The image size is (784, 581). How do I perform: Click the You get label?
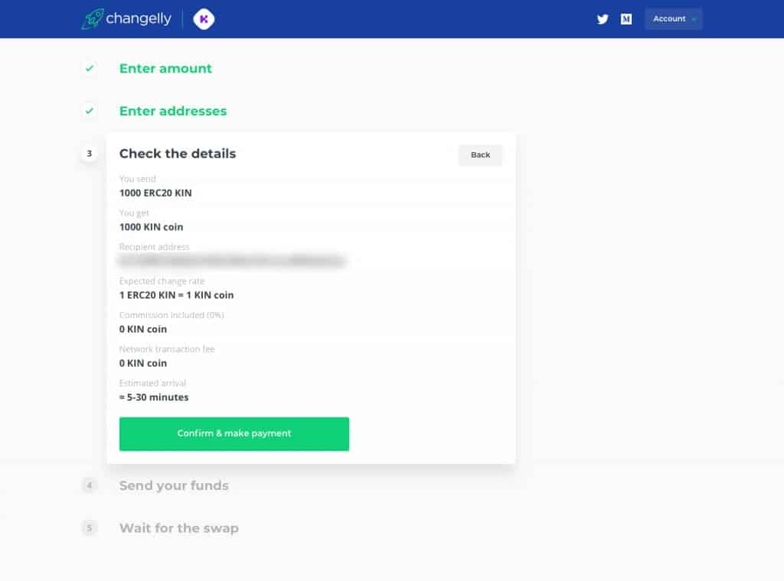(x=134, y=213)
